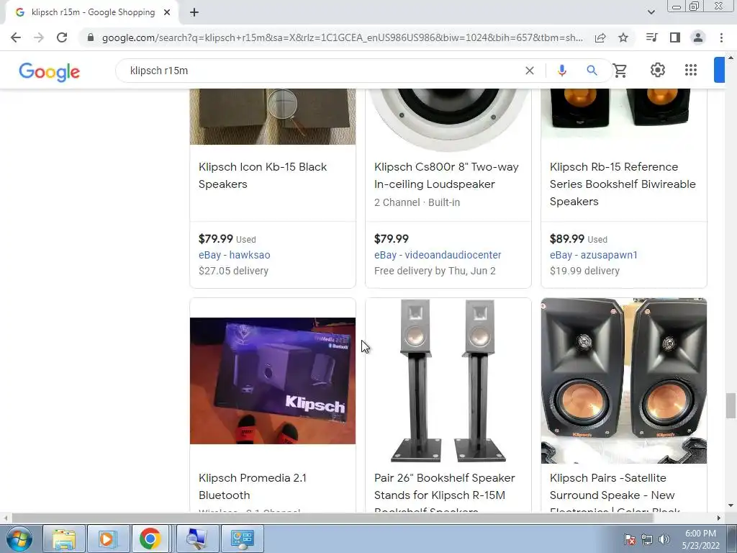Click horizontal scrollbar right arrow
737x553 pixels.
coord(719,518)
